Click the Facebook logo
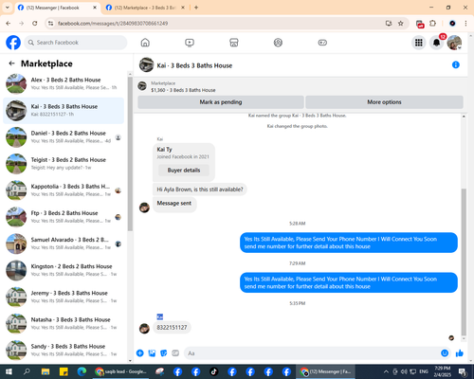 (13, 43)
